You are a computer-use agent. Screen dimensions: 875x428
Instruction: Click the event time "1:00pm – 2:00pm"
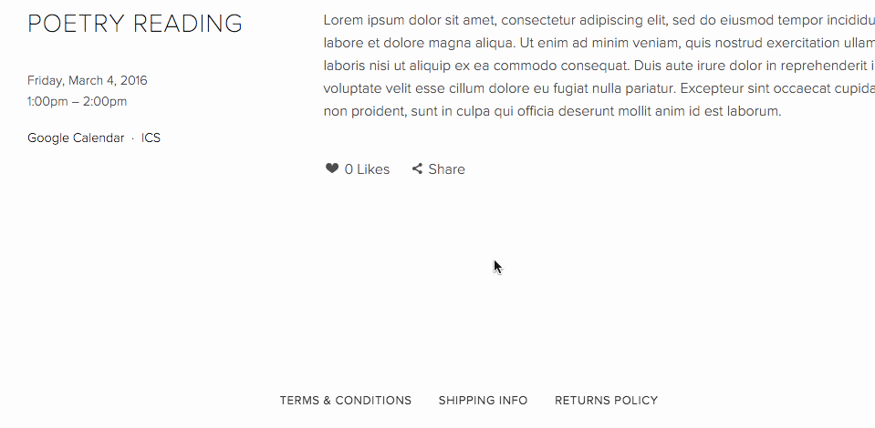point(77,102)
